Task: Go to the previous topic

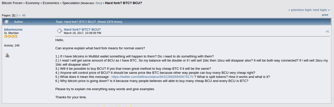Action: tap(300, 10)
